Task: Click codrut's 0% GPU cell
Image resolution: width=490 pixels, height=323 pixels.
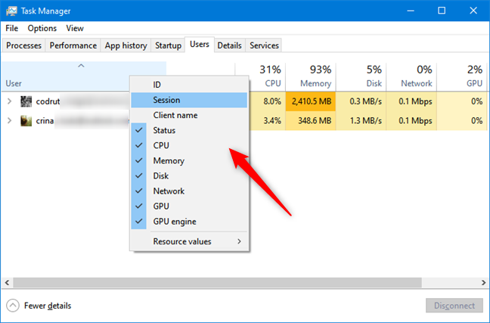Action: (x=462, y=101)
